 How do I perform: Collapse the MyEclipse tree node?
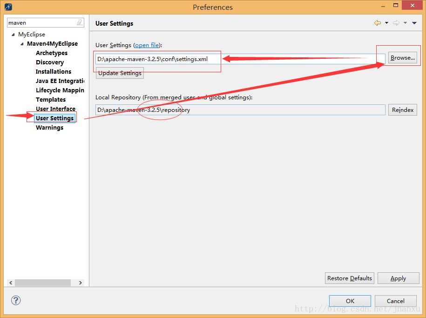pos(13,35)
